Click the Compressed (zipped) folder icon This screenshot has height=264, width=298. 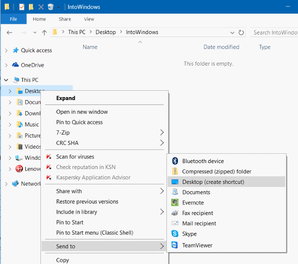(175, 172)
